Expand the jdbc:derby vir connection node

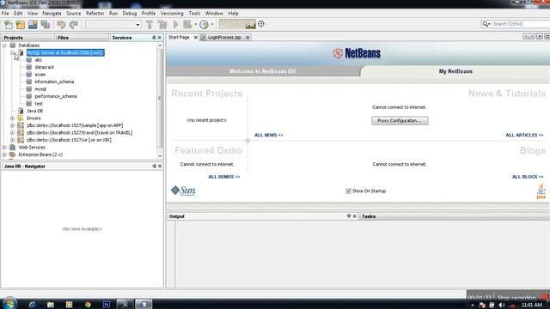[x=12, y=140]
